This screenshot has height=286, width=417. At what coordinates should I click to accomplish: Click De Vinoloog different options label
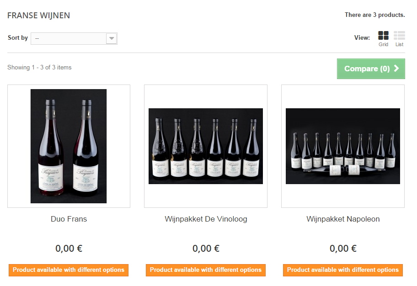206,270
